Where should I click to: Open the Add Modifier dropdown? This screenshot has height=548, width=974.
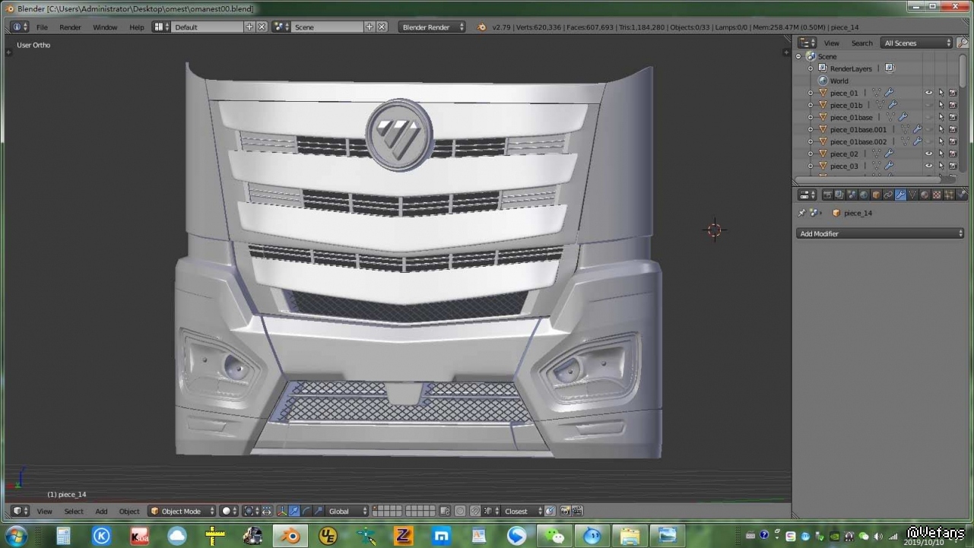coord(880,233)
